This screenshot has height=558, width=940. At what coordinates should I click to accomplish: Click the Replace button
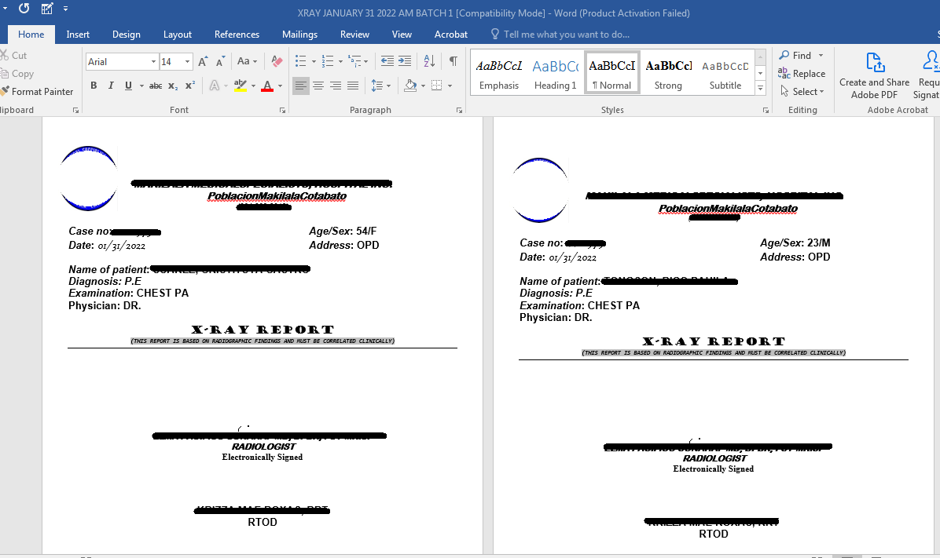[x=802, y=74]
